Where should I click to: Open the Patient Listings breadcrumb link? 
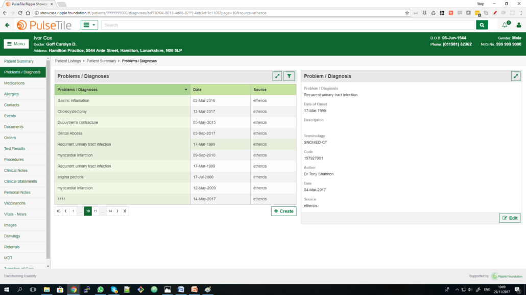[68, 61]
